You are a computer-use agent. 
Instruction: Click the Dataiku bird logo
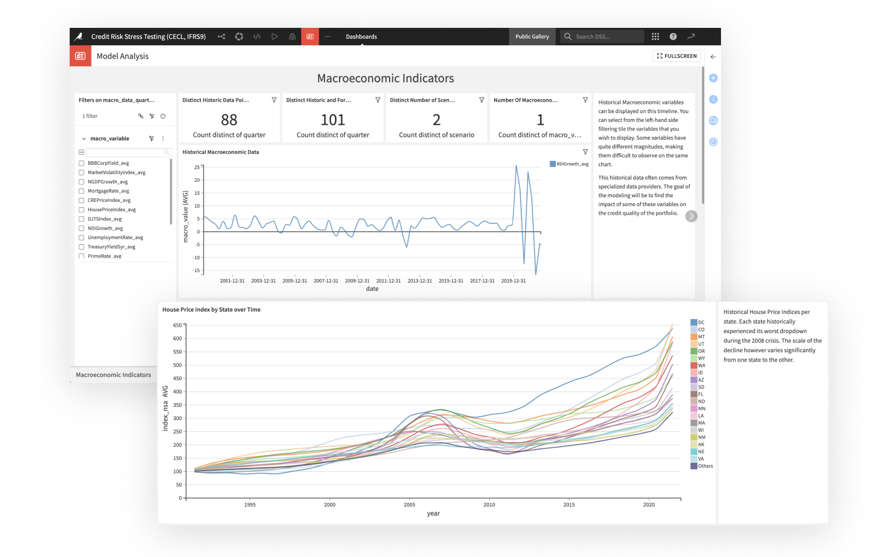coord(79,37)
